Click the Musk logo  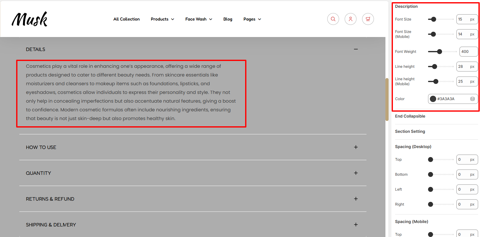pyautogui.click(x=30, y=19)
